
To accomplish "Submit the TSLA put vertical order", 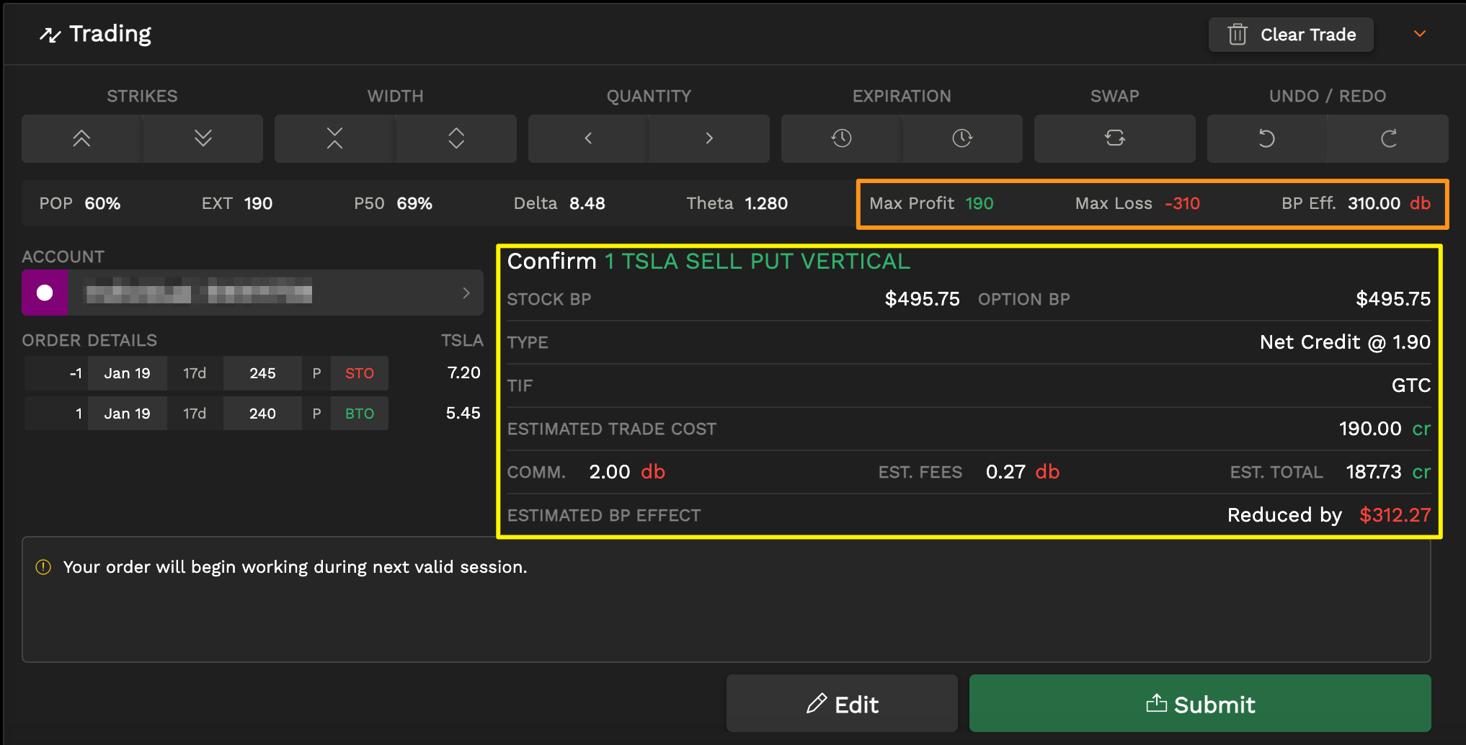I will [1199, 704].
